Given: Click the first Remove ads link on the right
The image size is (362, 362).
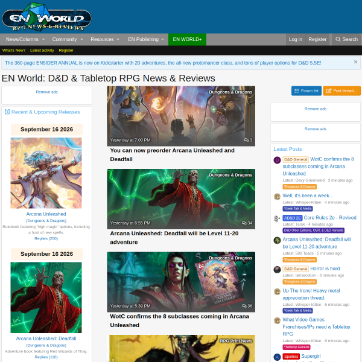Looking at the screenshot, I should [316, 109].
